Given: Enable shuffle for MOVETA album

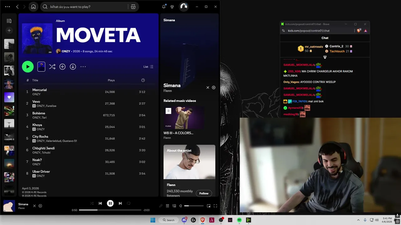Looking at the screenshot, I should click(x=52, y=67).
